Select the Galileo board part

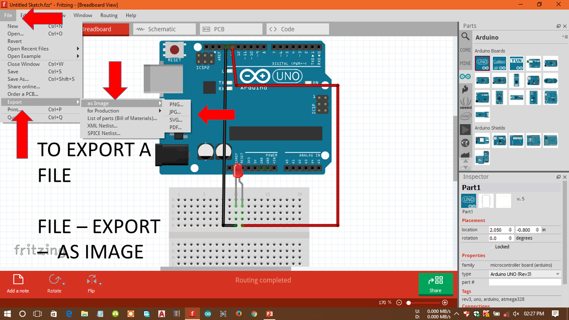pyautogui.click(x=499, y=63)
